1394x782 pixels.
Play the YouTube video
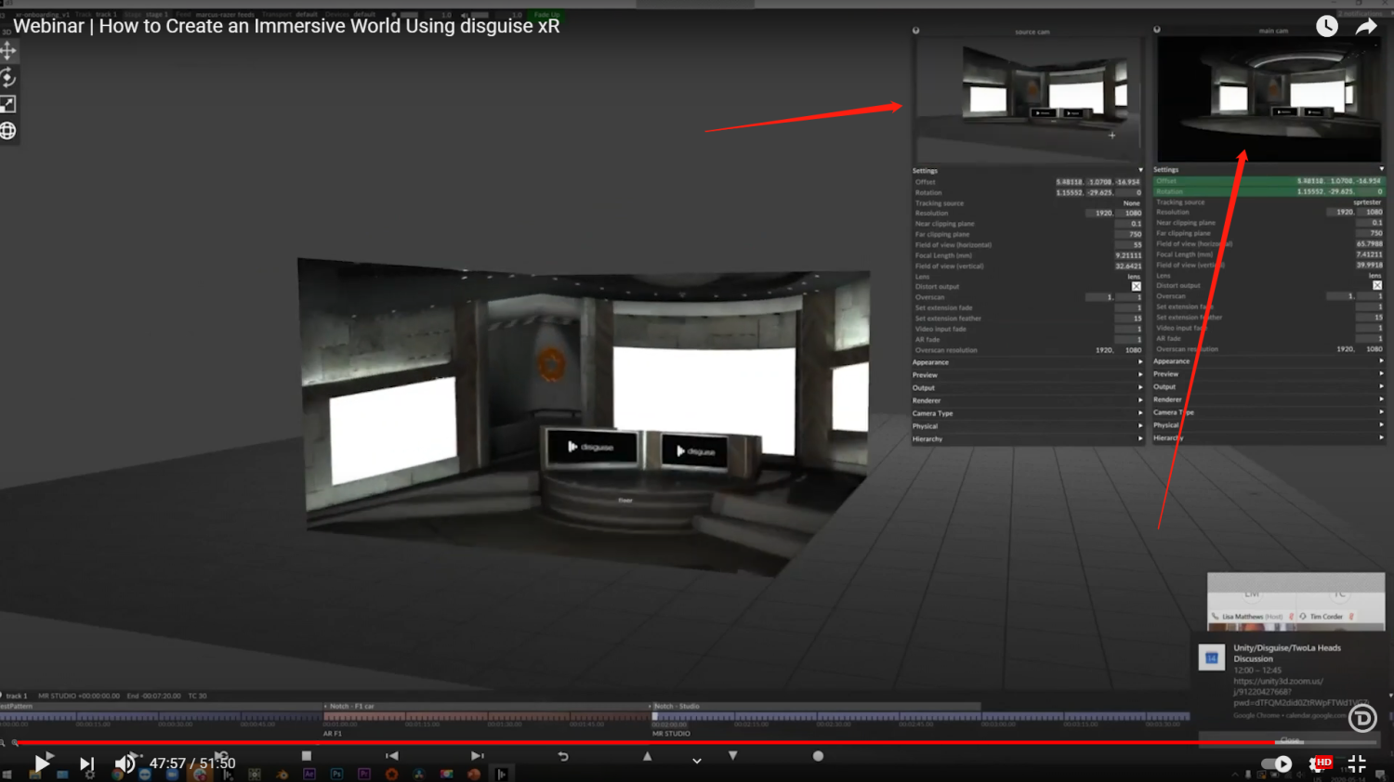(42, 763)
